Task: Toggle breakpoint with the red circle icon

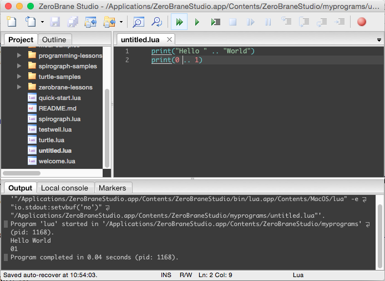Action: point(362,22)
